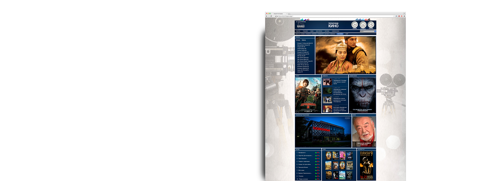
Task: Click 3D TOUR in the submenu
Action: tap(327, 34)
